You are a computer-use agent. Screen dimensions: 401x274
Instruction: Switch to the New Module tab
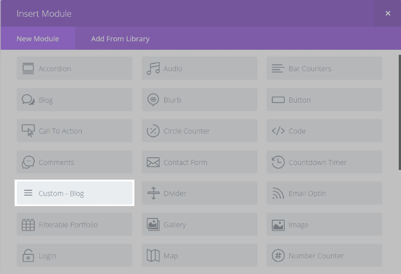click(38, 39)
